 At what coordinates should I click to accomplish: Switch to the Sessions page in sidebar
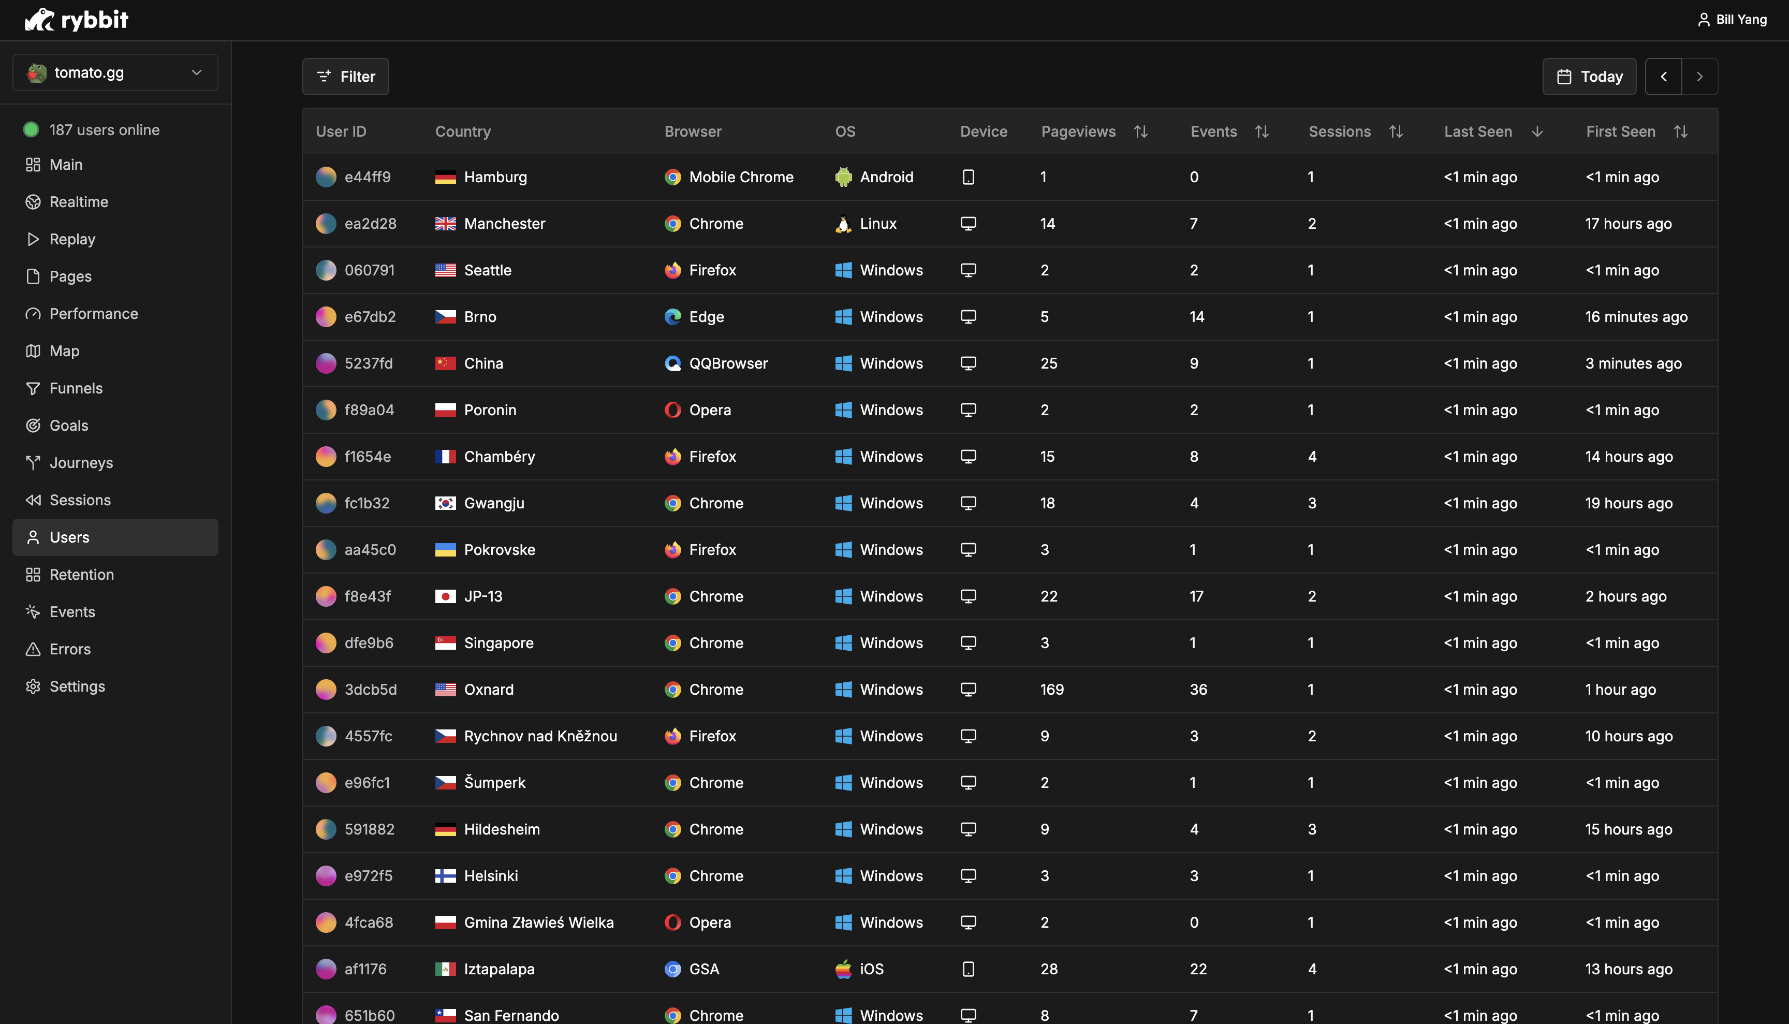(80, 500)
